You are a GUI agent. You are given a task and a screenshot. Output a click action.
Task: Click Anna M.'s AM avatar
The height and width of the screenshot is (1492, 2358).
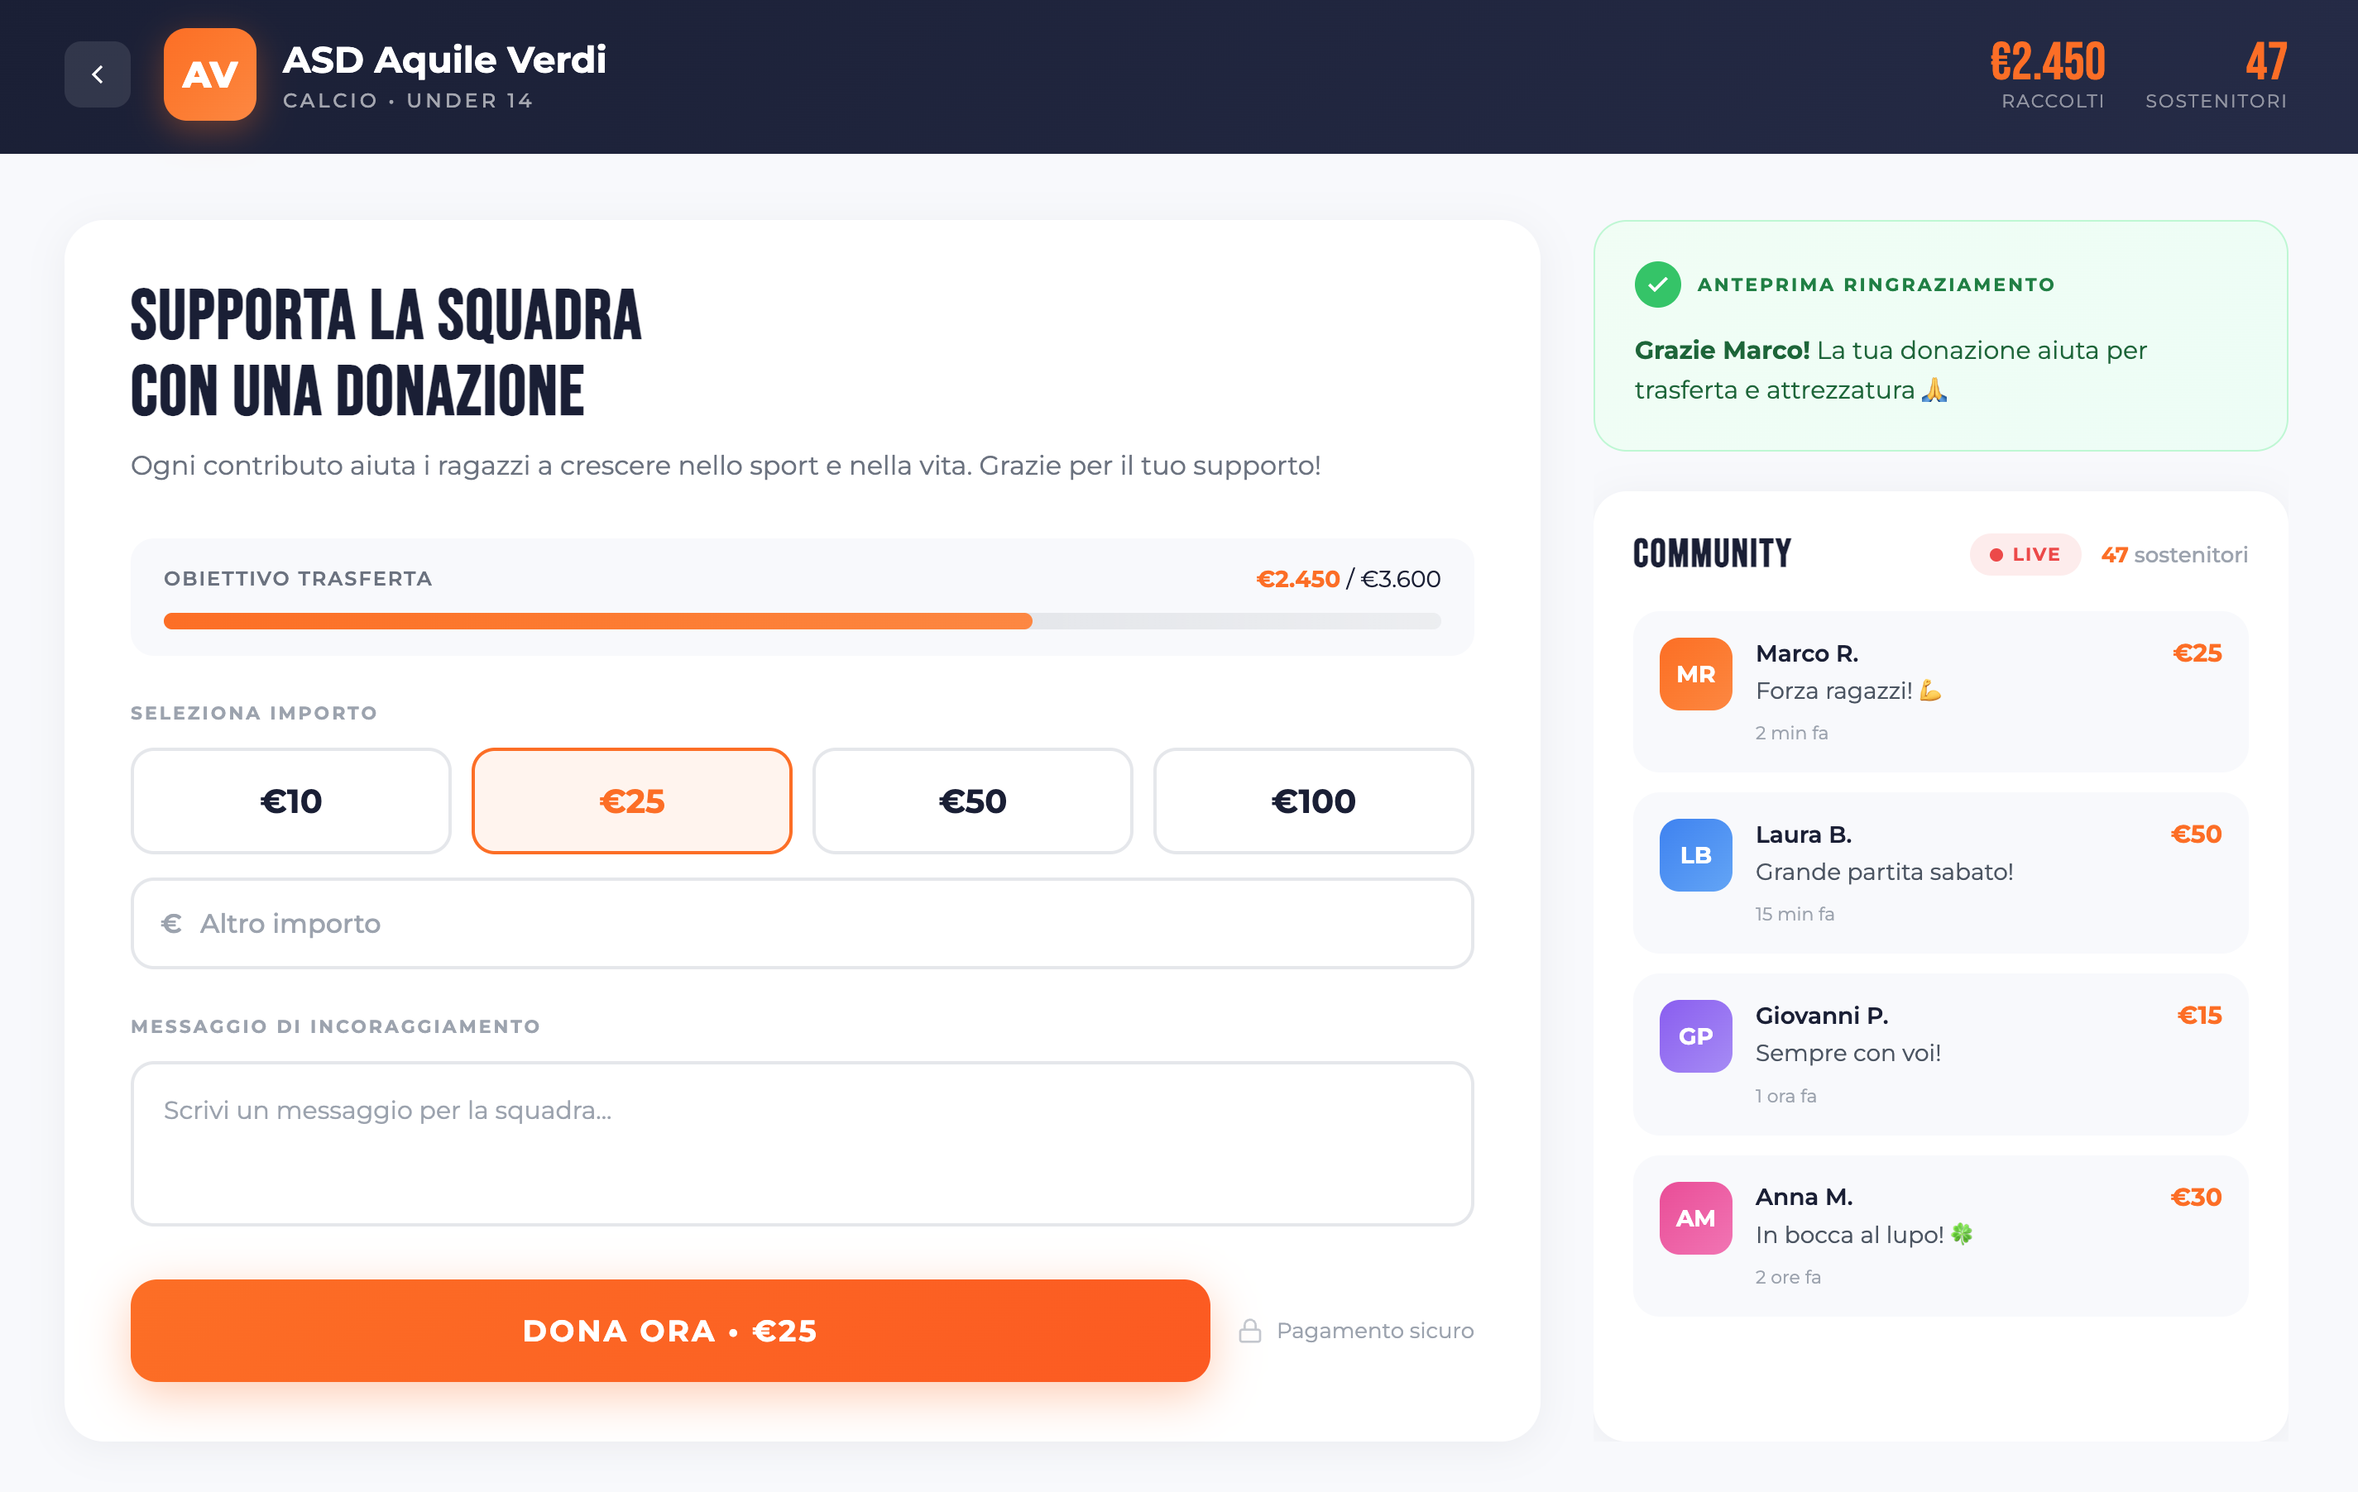click(x=1695, y=1218)
